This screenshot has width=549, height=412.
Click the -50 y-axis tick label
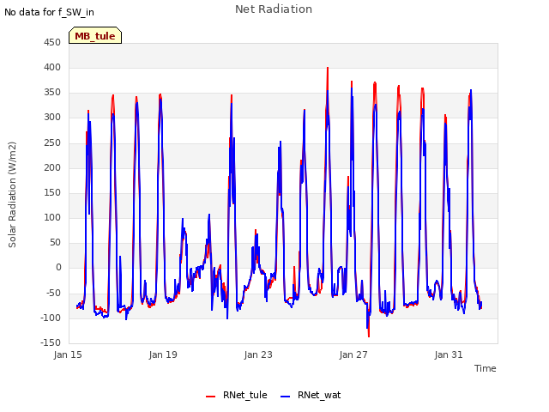coord(53,293)
